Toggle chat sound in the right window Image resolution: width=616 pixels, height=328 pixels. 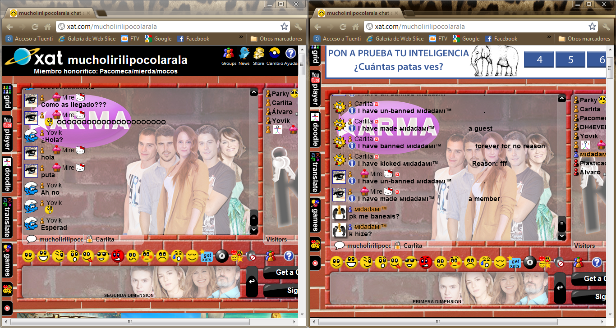pyautogui.click(x=559, y=262)
